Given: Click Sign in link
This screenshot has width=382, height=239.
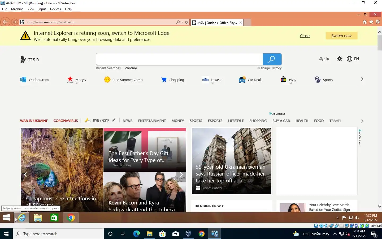Looking at the screenshot, I should point(324,59).
